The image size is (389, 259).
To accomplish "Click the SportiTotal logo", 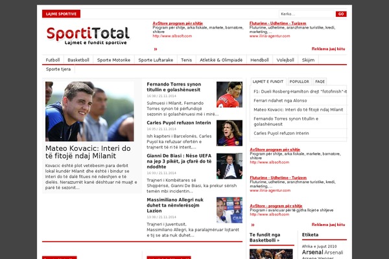I will (88, 36).
